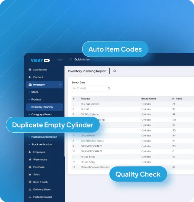The image size is (194, 202).
Task: Open Purchase menu label
Action: pyautogui.click(x=39, y=167)
